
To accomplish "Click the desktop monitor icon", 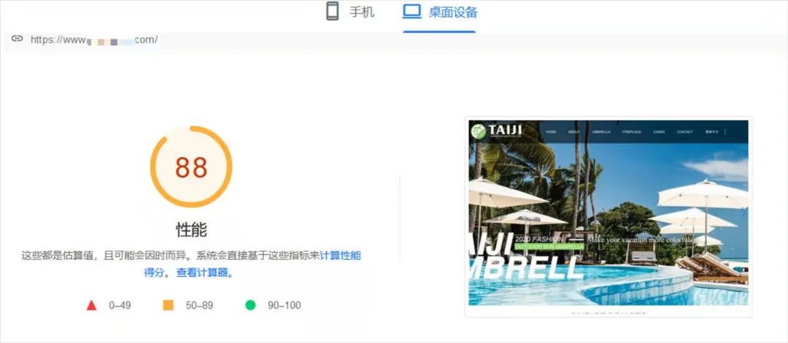I will point(412,11).
